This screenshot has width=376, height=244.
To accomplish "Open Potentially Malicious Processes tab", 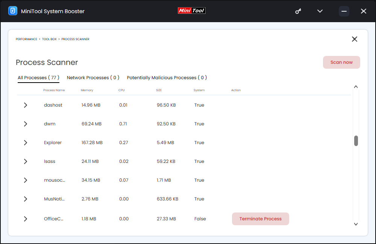I will [x=167, y=78].
